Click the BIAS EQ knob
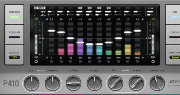Screen dimensions: 180x95 pyautogui.click(x=115, y=83)
